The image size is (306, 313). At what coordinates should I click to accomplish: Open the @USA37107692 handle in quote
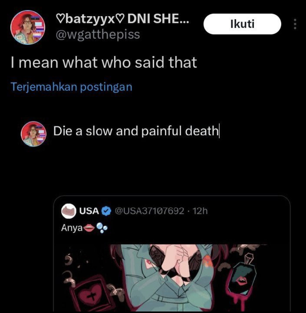pyautogui.click(x=149, y=211)
